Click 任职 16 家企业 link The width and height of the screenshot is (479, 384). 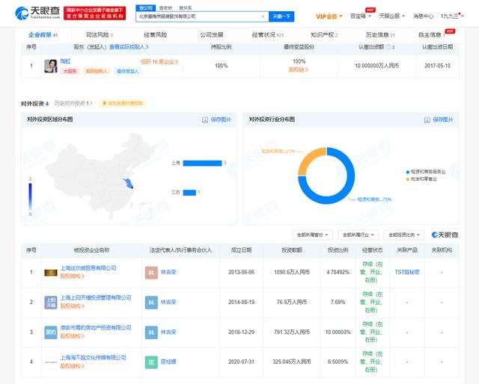coord(159,61)
